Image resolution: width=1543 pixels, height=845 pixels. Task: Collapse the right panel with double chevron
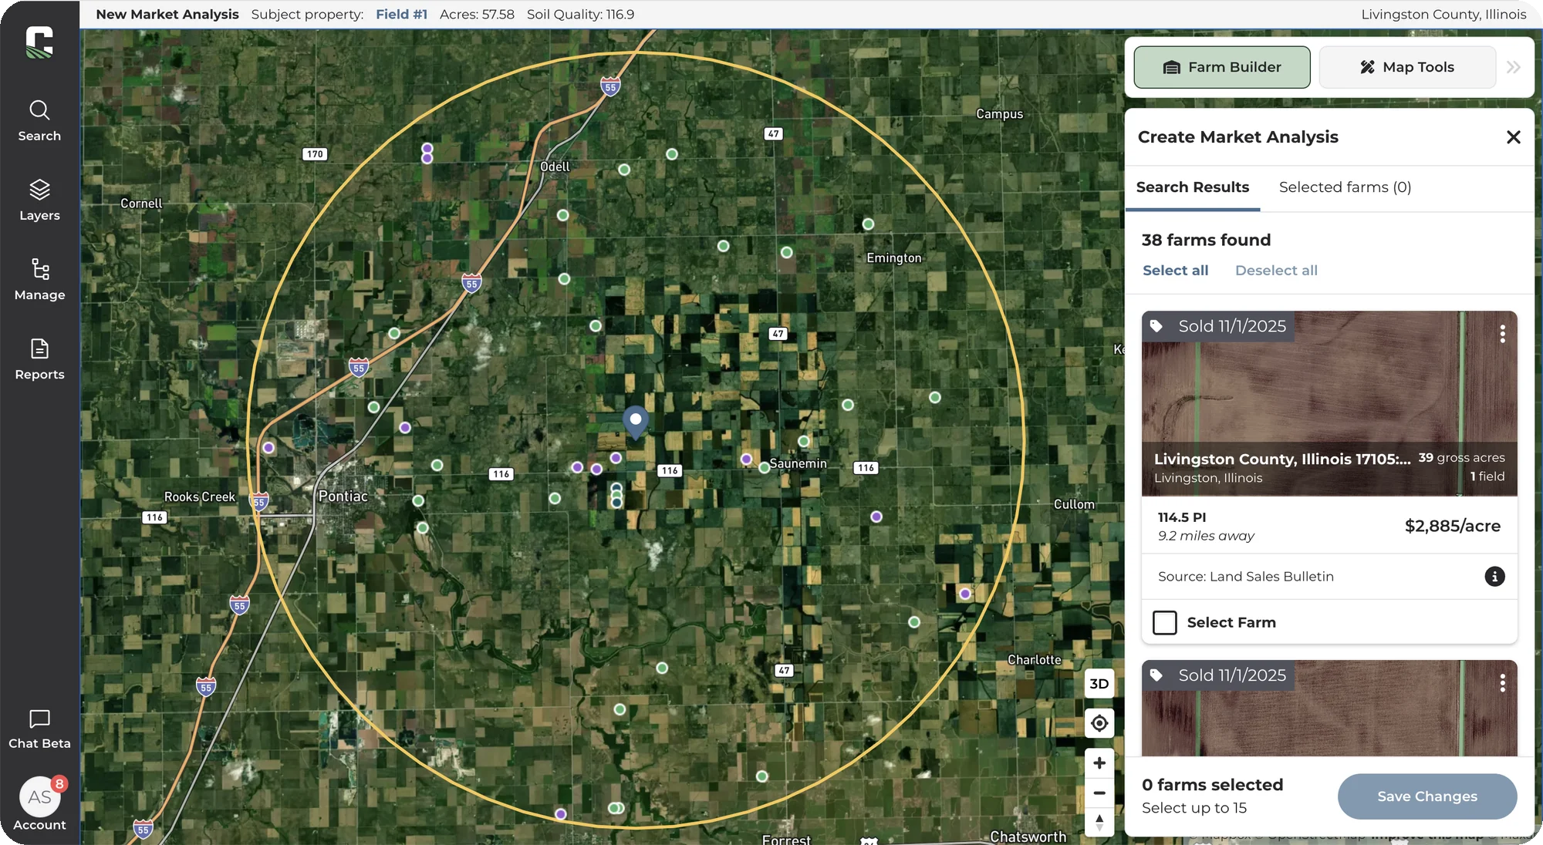click(1514, 67)
